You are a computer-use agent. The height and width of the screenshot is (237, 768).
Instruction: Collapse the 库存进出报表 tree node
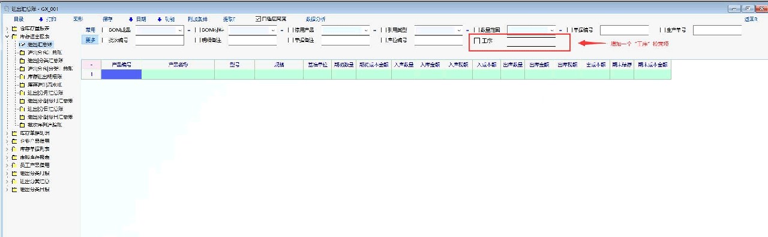point(7,36)
